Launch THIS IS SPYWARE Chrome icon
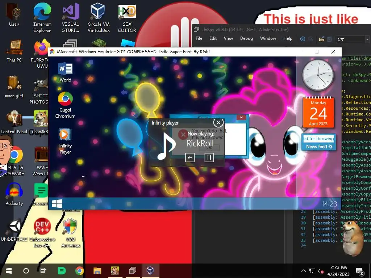 [x=14, y=161]
